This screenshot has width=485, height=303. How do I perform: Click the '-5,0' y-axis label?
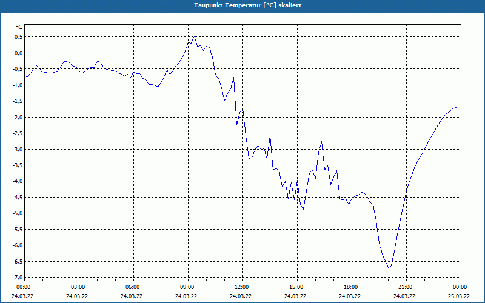tap(18, 213)
